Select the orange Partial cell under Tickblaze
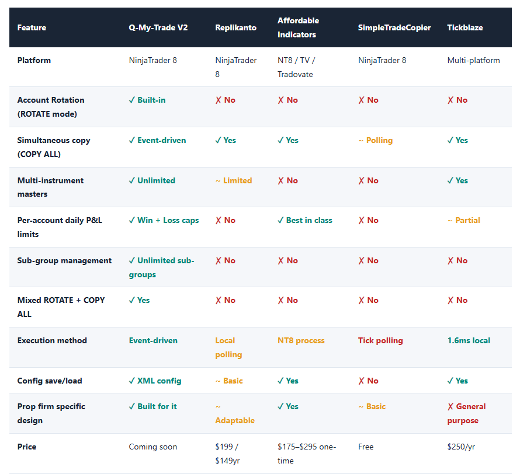This screenshot has width=520, height=474. (464, 220)
